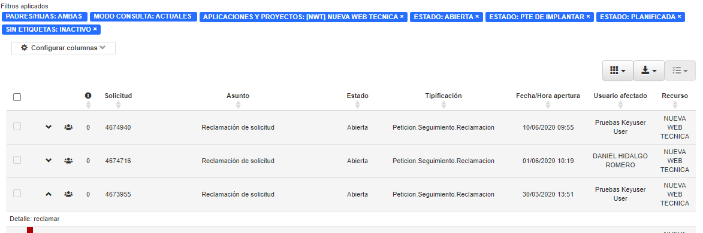Click people group icon for request 4674716
Screen dimensions: 703x233
(x=68, y=161)
